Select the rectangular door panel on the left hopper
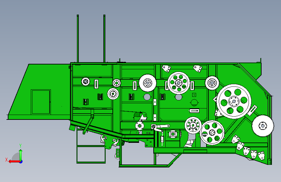The width and height of the screenshot is (281, 182). point(41,102)
